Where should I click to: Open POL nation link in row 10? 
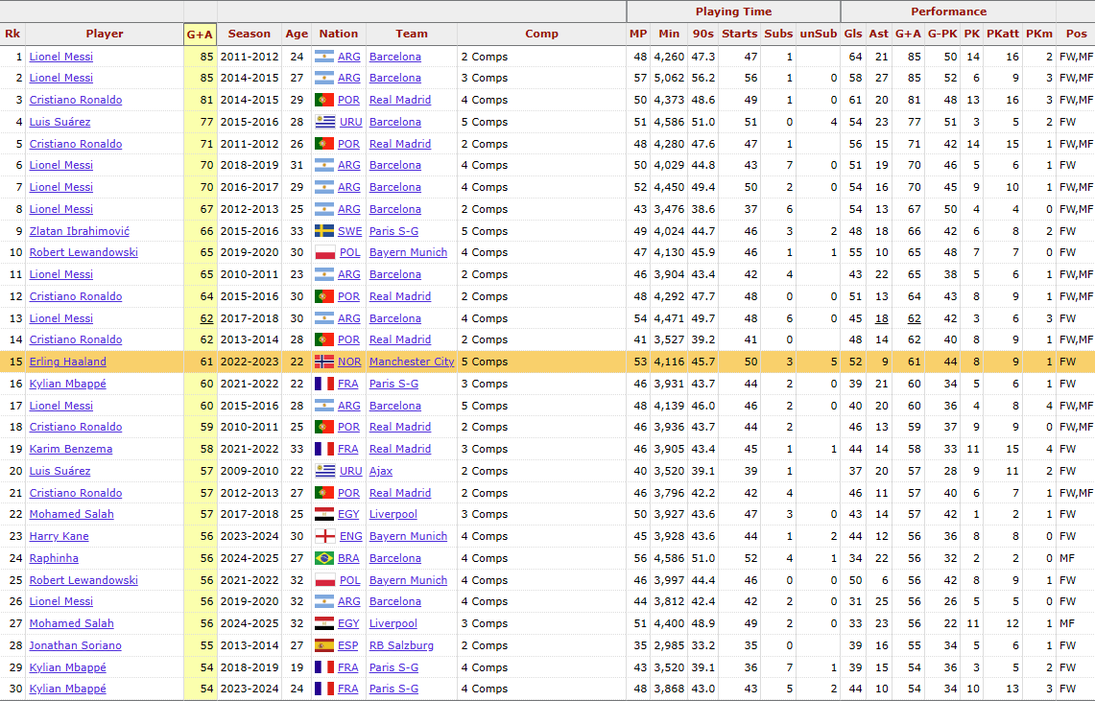tap(350, 252)
